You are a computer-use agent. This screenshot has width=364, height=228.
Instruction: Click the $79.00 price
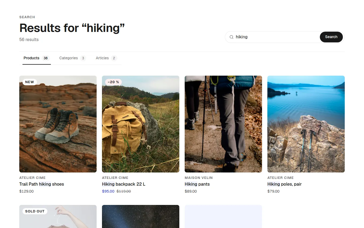273,191
